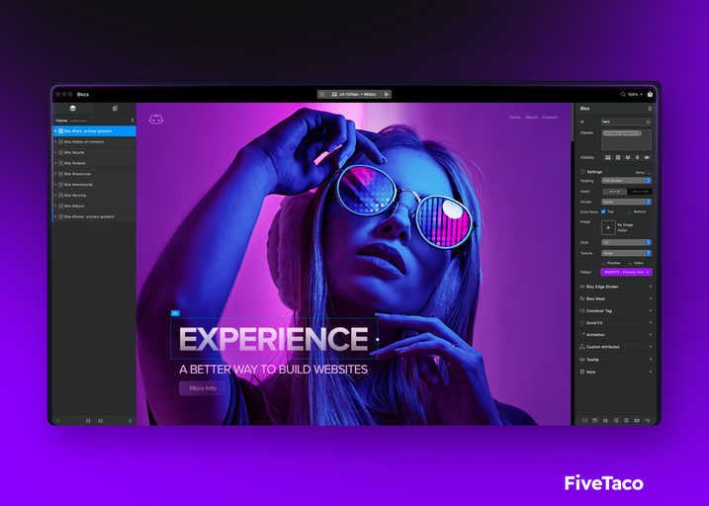
Task: Open the Home page selector dropdown
Action: click(x=94, y=121)
